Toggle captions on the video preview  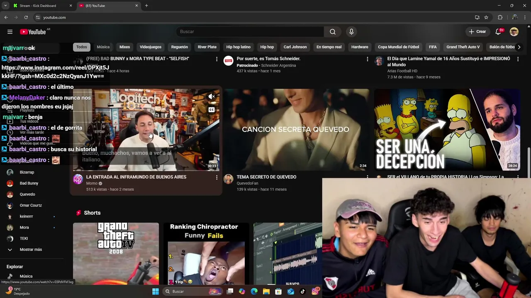tap(212, 110)
